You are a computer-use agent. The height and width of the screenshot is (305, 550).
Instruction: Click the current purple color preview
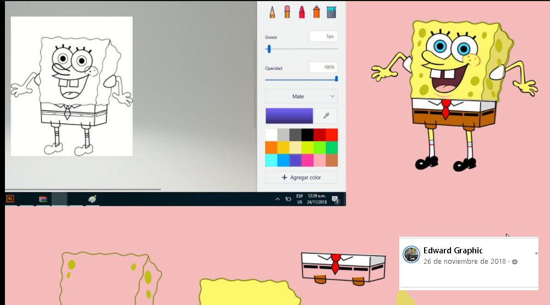point(289,116)
